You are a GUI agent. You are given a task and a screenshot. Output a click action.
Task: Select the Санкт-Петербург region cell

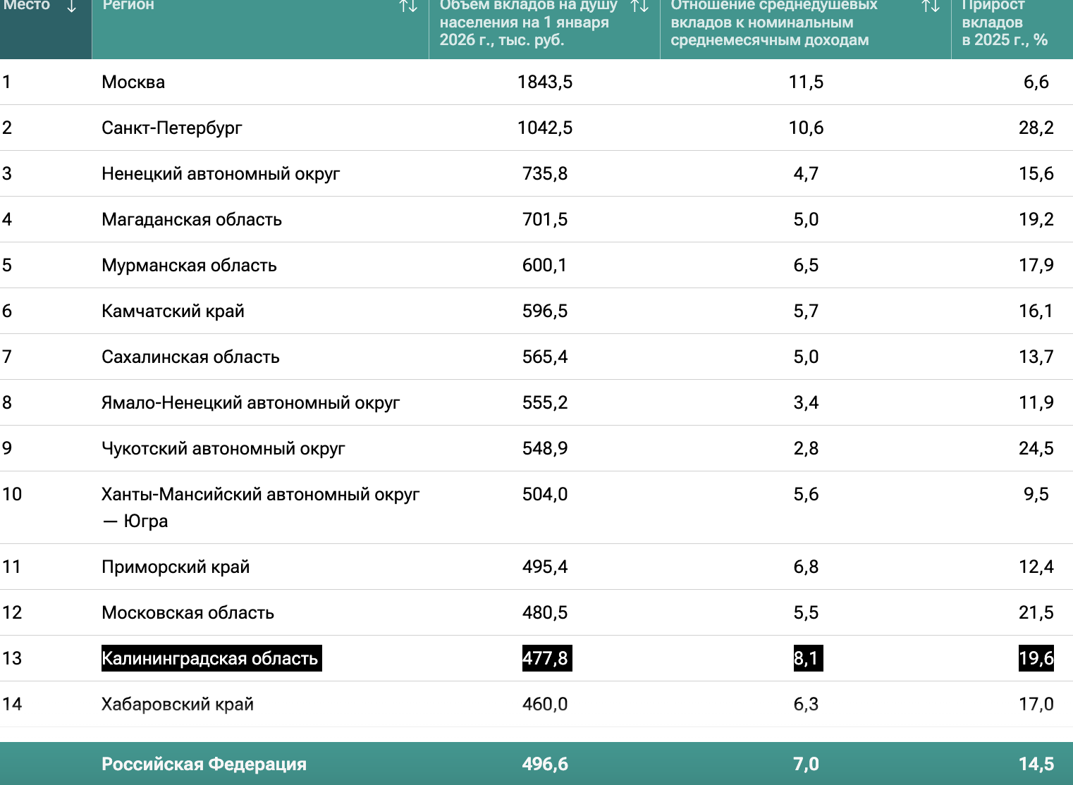click(x=171, y=128)
